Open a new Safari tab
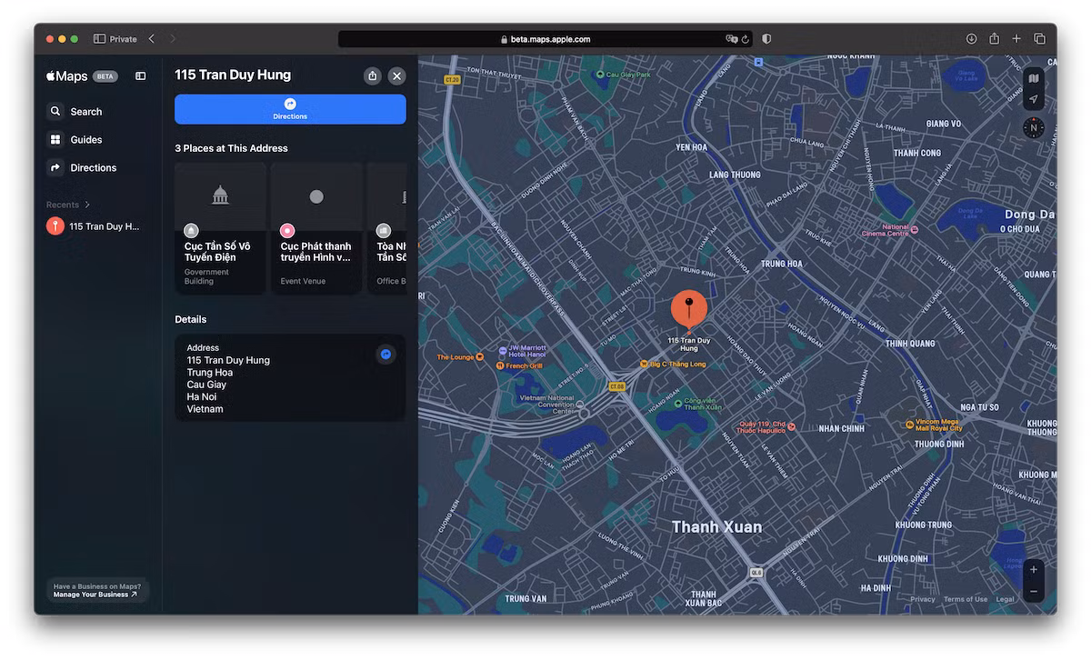 click(1016, 39)
